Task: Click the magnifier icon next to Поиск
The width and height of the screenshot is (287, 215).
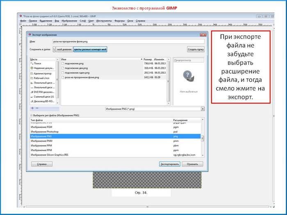Action: pyautogui.click(x=32, y=63)
